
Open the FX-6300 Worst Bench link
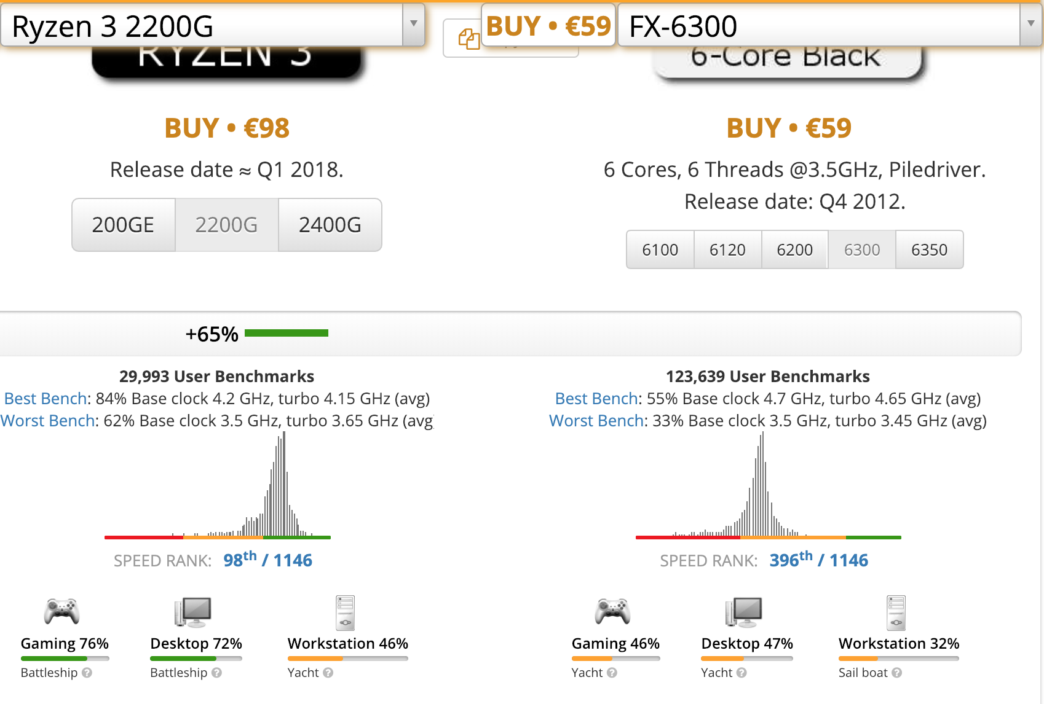[596, 421]
